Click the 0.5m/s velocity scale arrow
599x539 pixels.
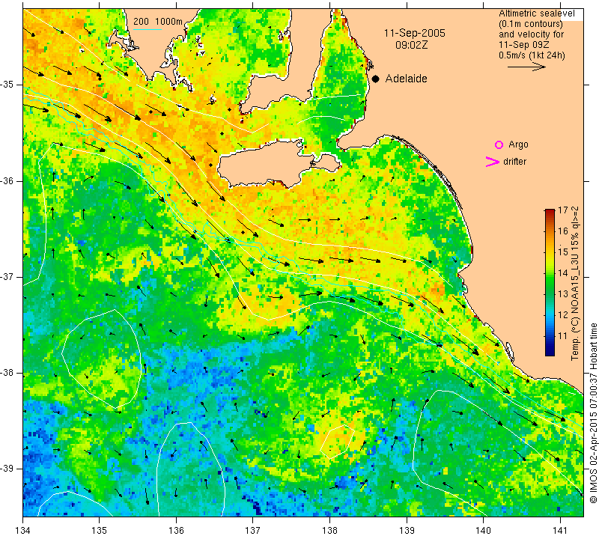pos(526,67)
